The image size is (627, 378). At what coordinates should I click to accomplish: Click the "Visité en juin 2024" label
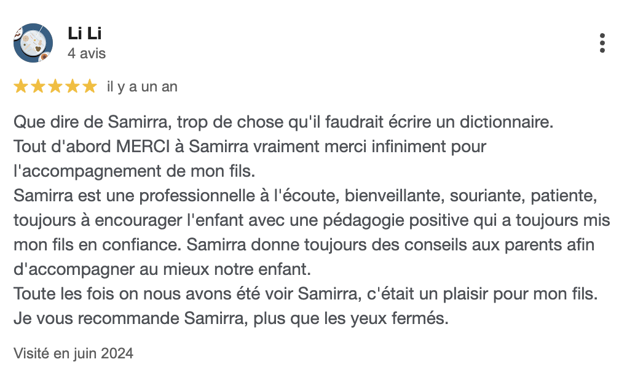point(73,353)
